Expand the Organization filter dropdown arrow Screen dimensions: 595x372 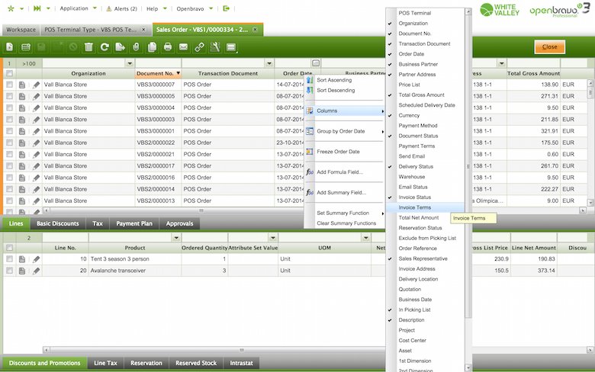click(129, 63)
